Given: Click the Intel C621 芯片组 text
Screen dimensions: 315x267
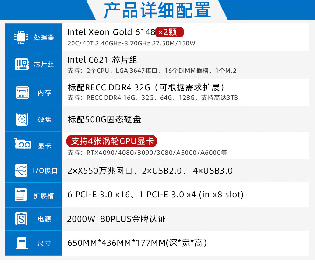Looking at the screenshot, I should pyautogui.click(x=102, y=60).
